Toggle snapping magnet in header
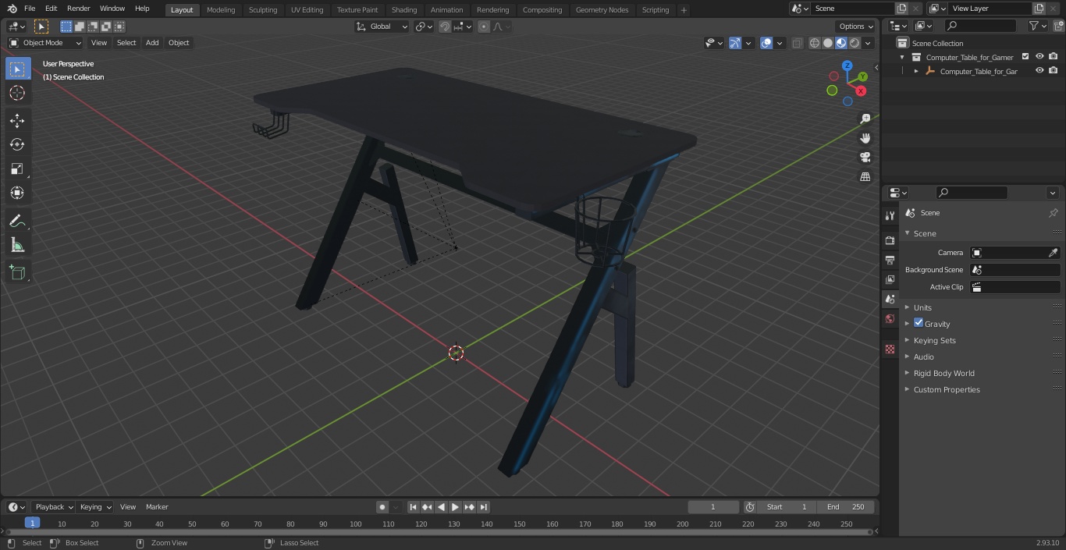Screen dimensions: 1066x550 coord(444,27)
